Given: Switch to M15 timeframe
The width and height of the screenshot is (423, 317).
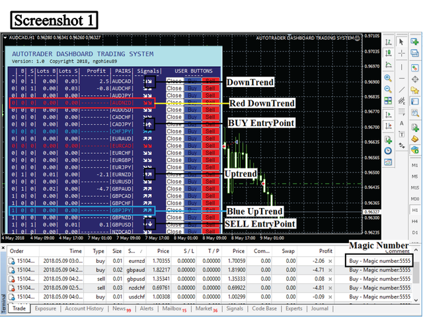Looking at the screenshot, I should click(x=414, y=188).
